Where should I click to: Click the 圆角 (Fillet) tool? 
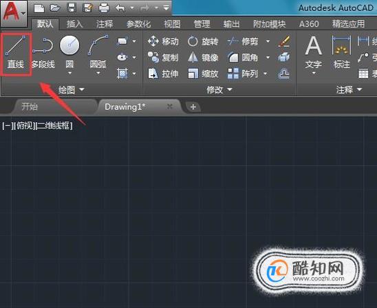[x=243, y=58]
